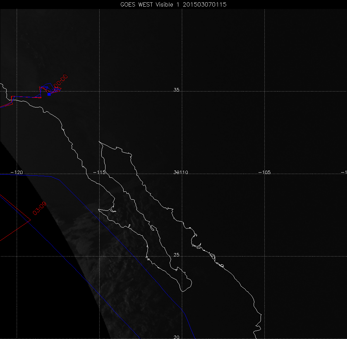Click the grid intersection at 25 and -105

click(265, 257)
